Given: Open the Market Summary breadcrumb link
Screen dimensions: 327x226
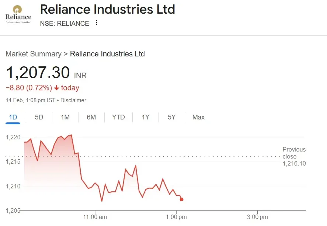Looking at the screenshot, I should [x=33, y=54].
